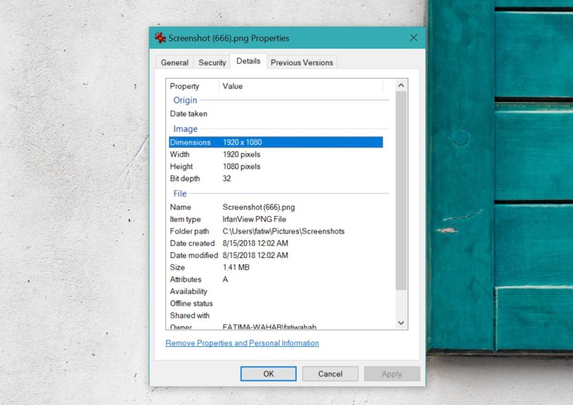Viewport: 573px width, 405px height.
Task: Open the Security tab
Action: [212, 62]
